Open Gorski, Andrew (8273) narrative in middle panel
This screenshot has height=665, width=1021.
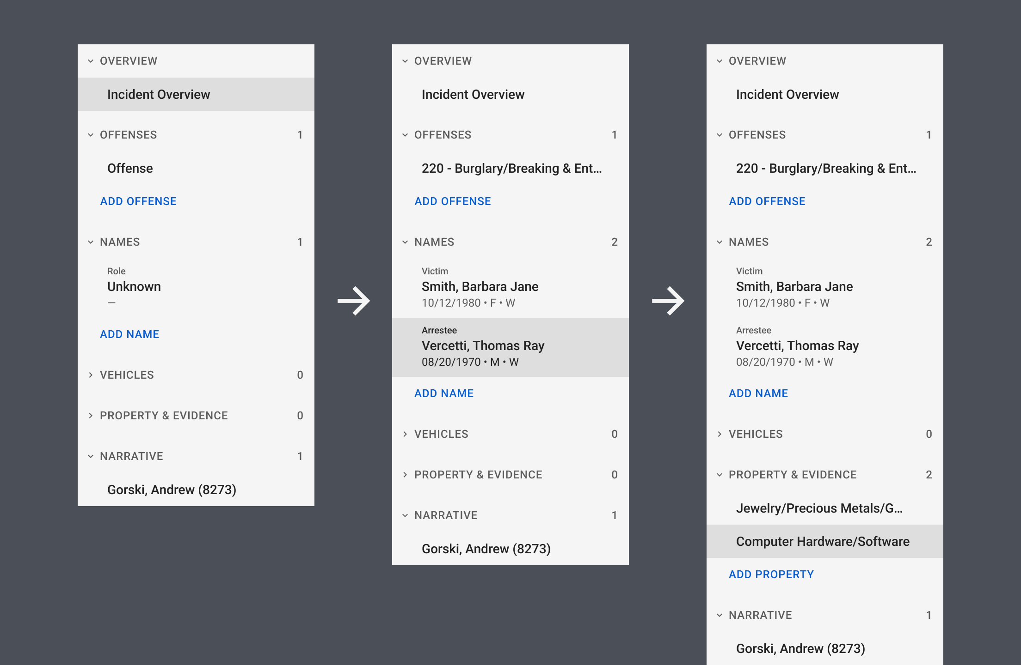pyautogui.click(x=511, y=549)
